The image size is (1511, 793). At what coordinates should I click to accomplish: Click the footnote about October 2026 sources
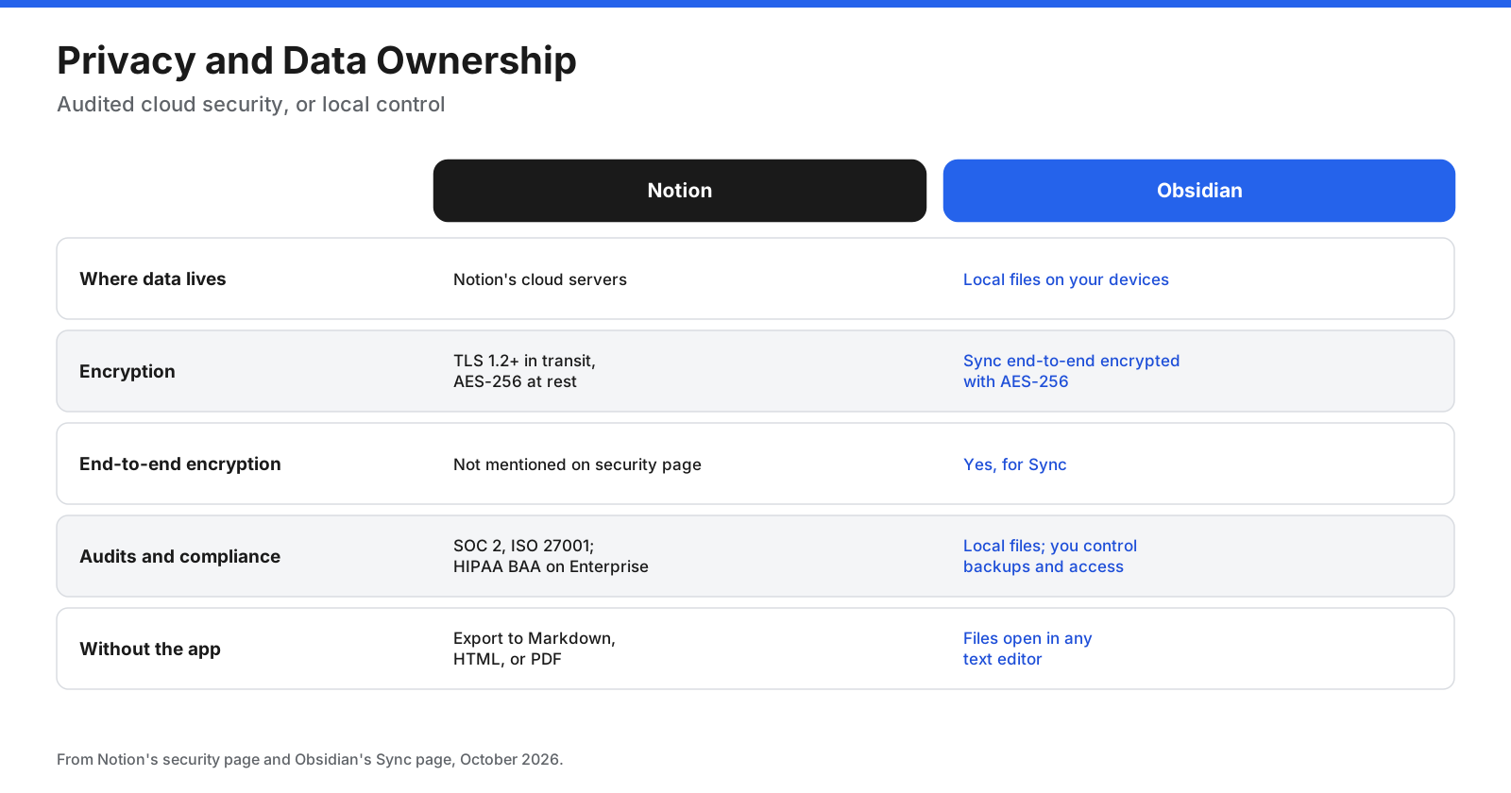click(310, 759)
